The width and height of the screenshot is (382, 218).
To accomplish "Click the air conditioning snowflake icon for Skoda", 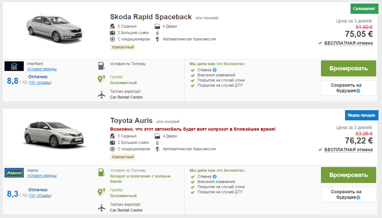I will coord(112,39).
